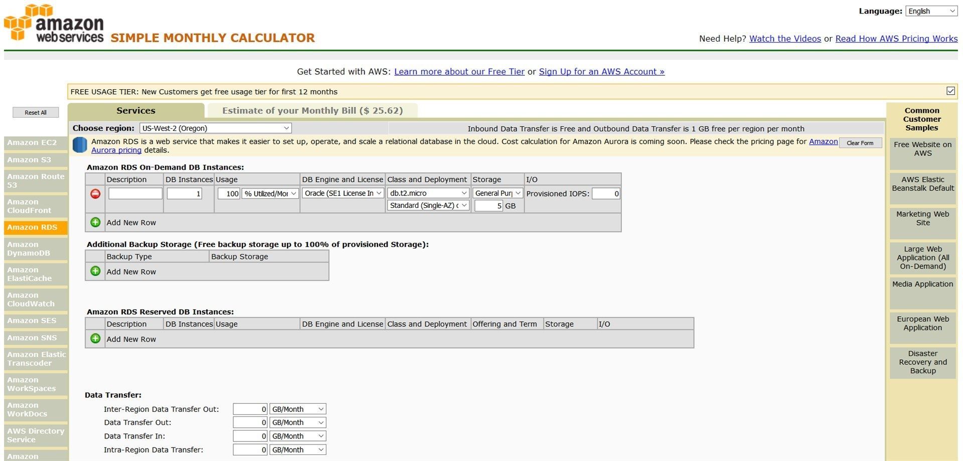This screenshot has height=461, width=963.
Task: Select Amazon SES in the sidebar
Action: click(36, 321)
